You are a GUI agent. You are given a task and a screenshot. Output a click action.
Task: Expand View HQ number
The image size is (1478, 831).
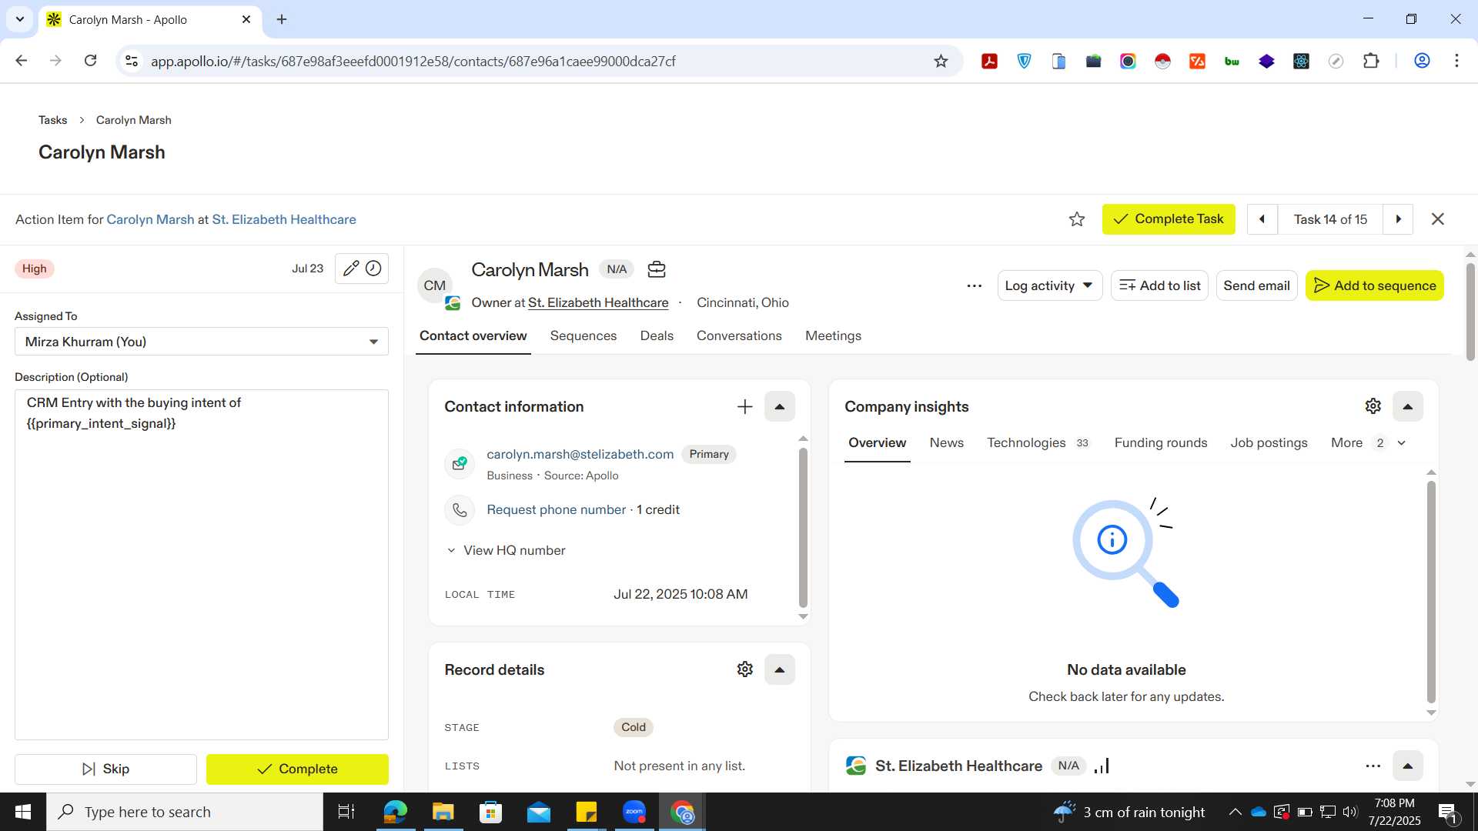[507, 550]
